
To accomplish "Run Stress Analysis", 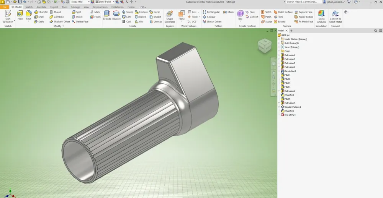I will (321, 16).
